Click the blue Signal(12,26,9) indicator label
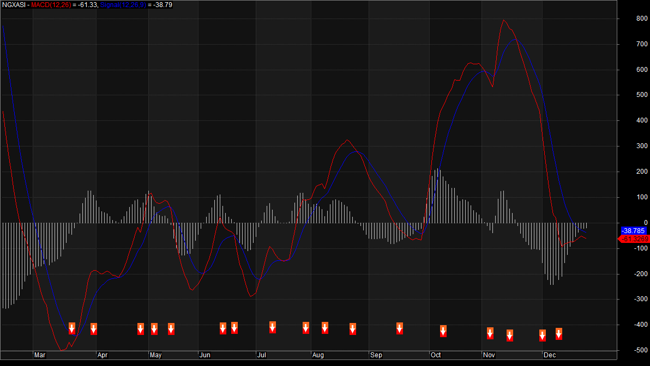 pos(123,5)
